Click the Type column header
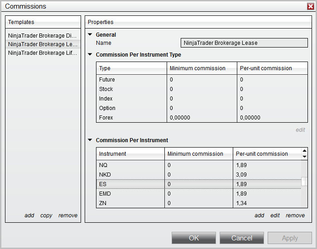Viewport: 317px width, 249px height. [132, 68]
